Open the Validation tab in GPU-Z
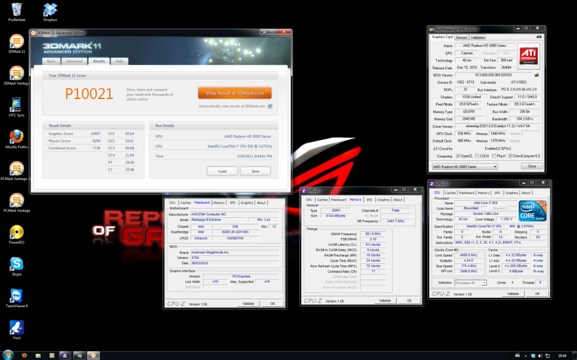The width and height of the screenshot is (577, 360). tap(478, 38)
